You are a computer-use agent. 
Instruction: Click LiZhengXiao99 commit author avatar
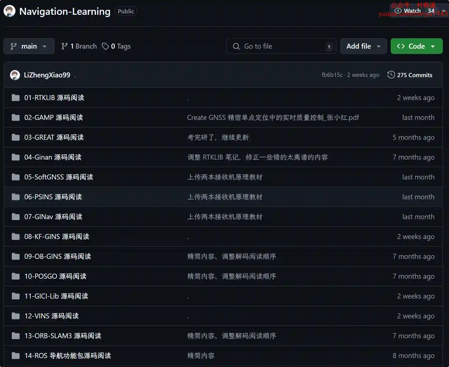tap(15, 75)
